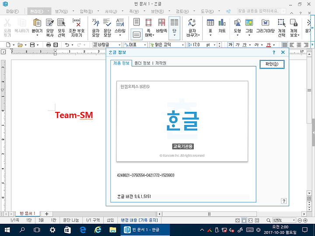Image resolution: width=315 pixels, height=236 pixels.
Task: Toggle justify paragraph alignment
Action: 285,45
